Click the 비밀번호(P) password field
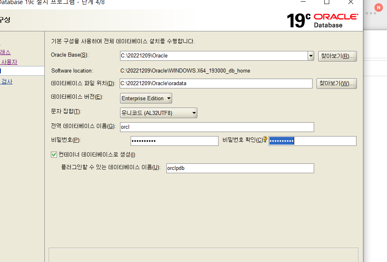This screenshot has width=387, height=262. tap(175, 141)
